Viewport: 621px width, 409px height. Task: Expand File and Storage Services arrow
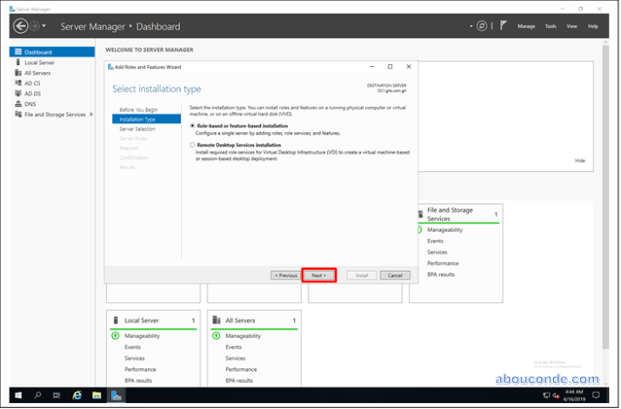(x=90, y=115)
